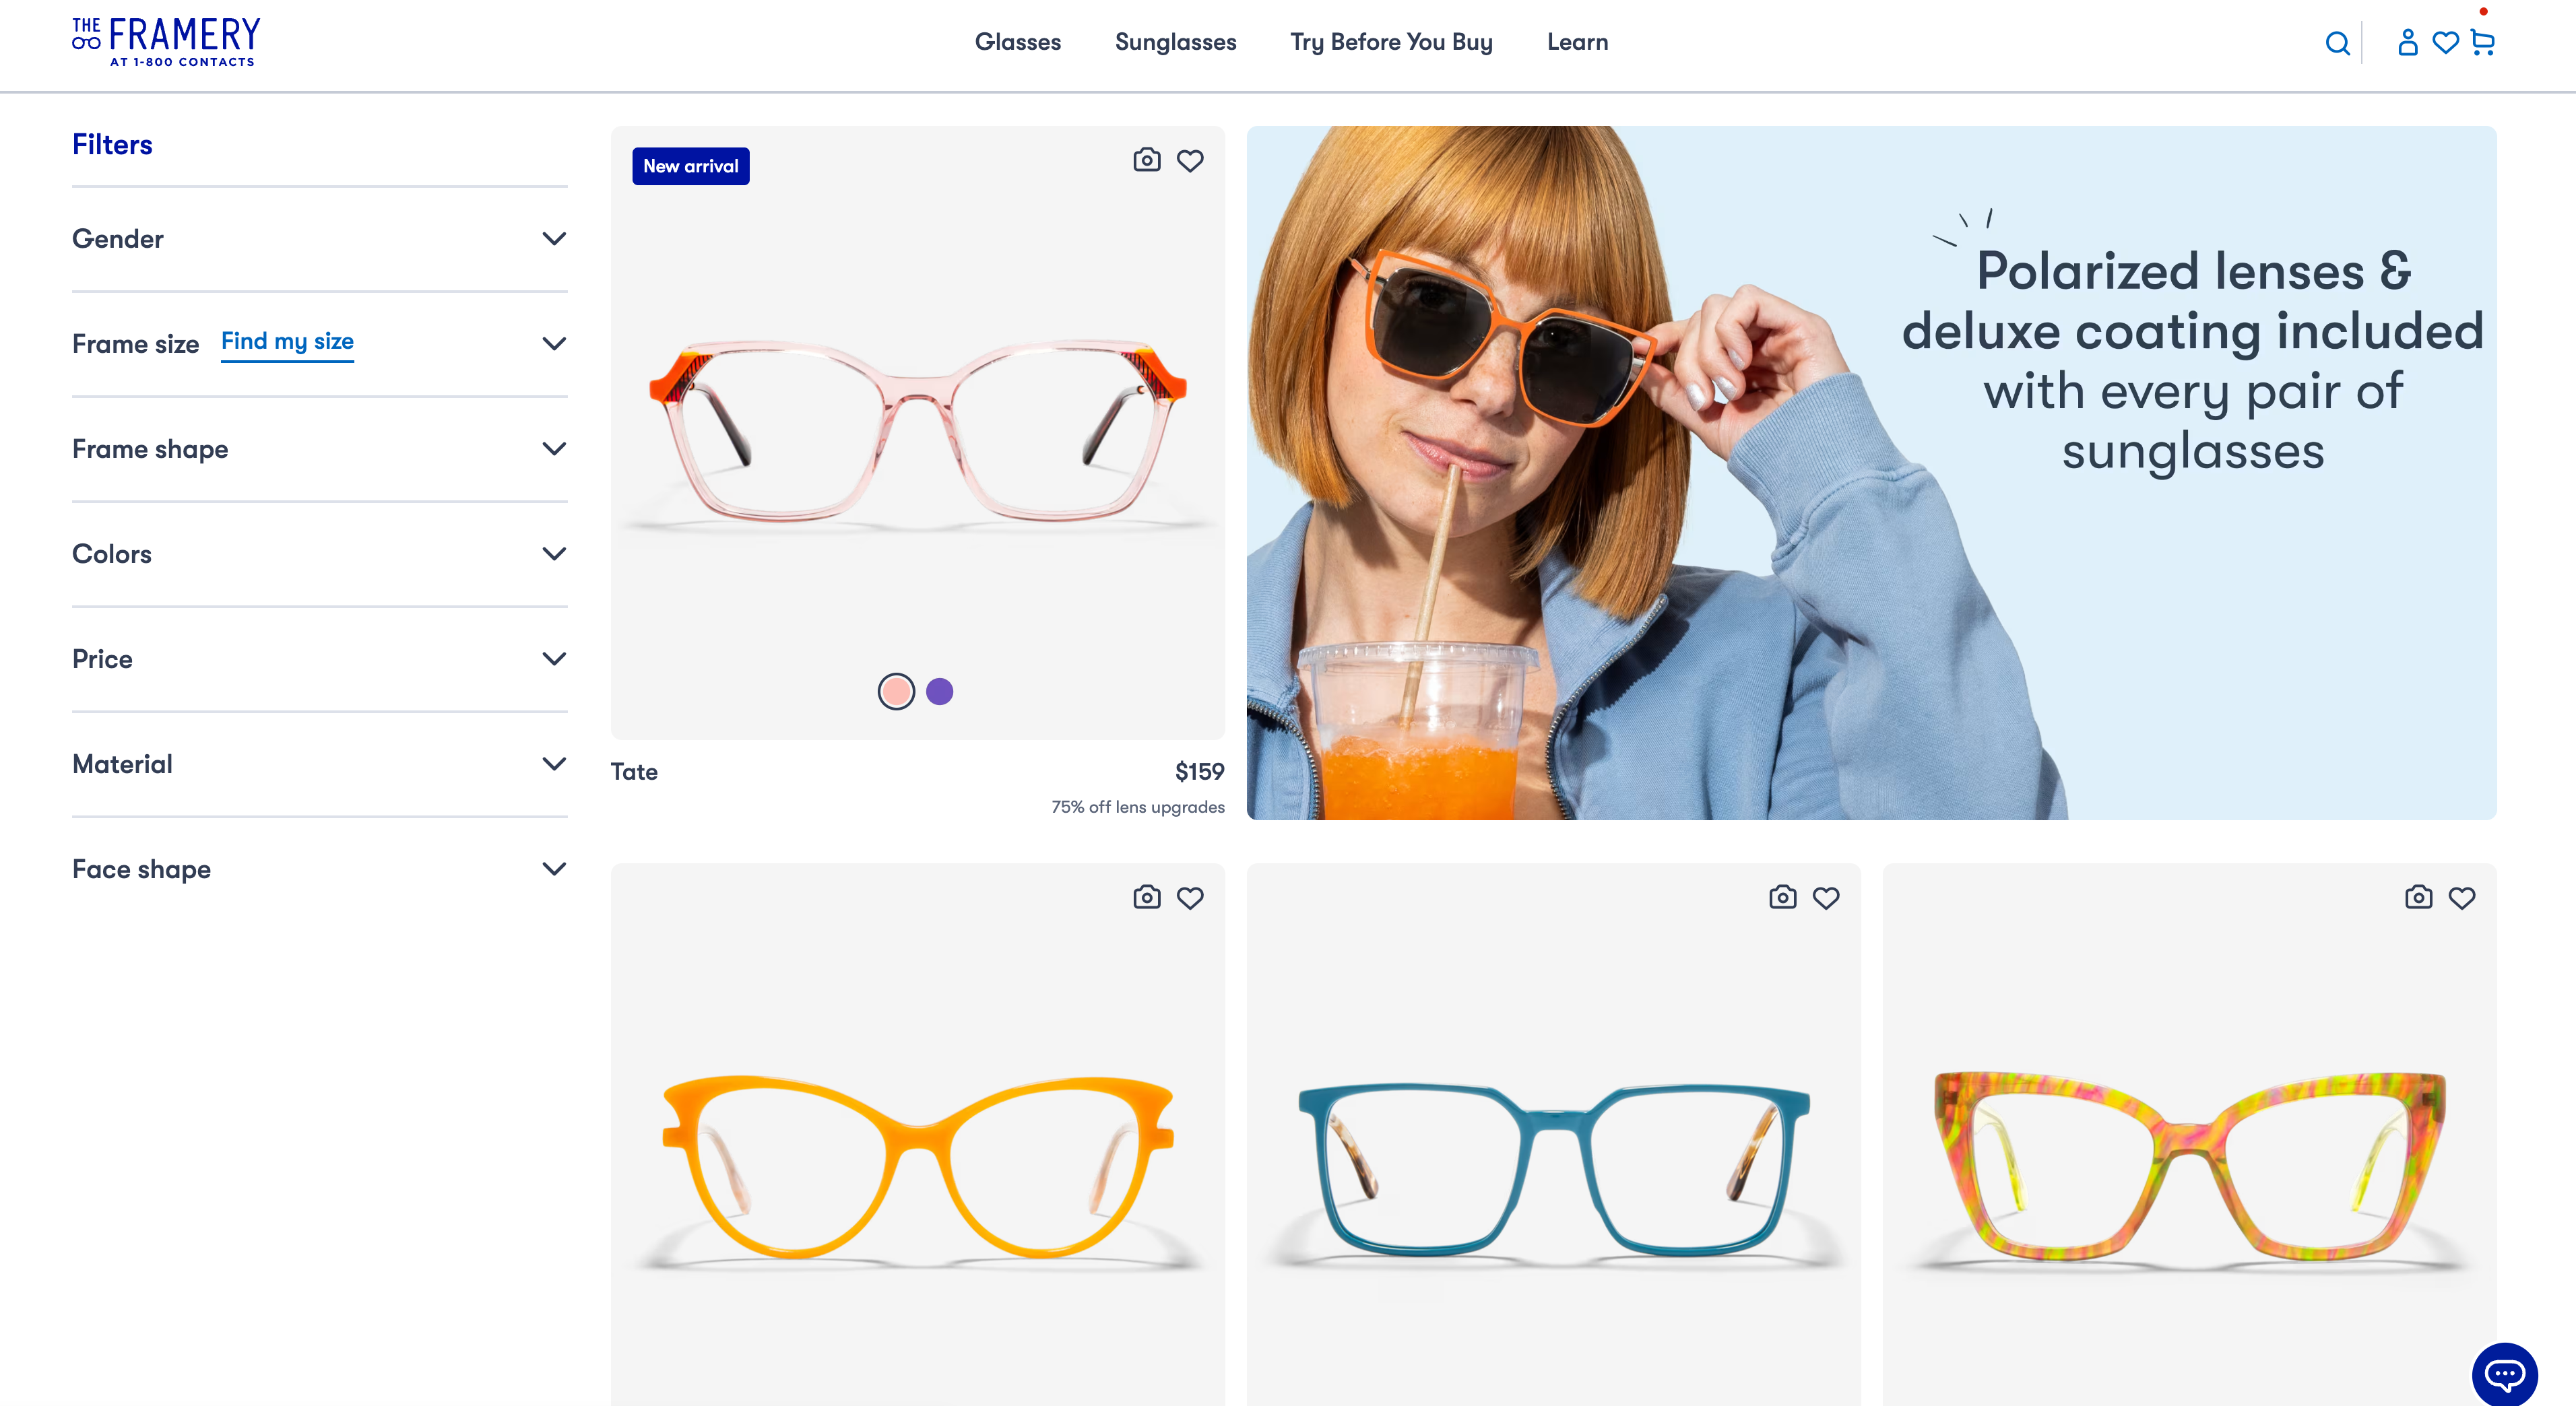The width and height of the screenshot is (2576, 1406).
Task: Favorite the orange cat-eye frame
Action: point(1190,898)
